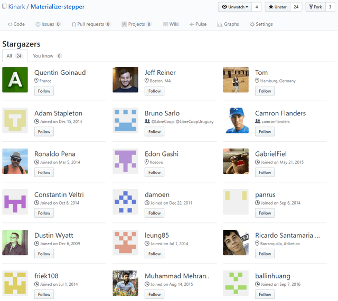
Task: Open repository Settings
Action: [261, 24]
